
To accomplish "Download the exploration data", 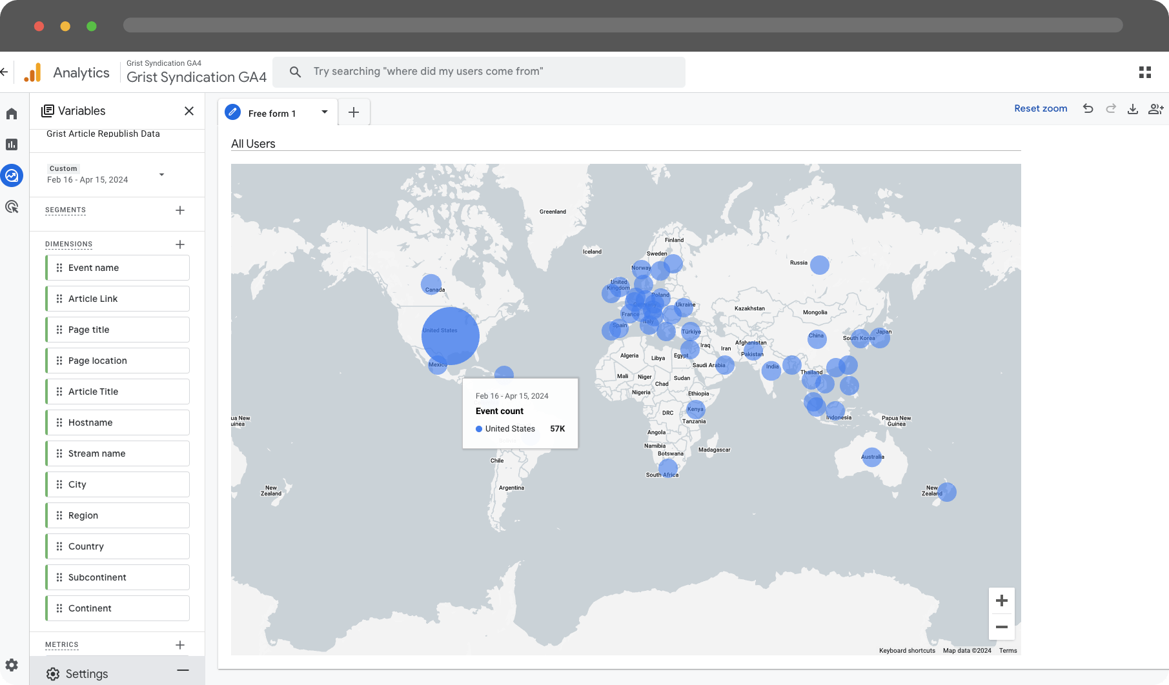I will tap(1132, 108).
